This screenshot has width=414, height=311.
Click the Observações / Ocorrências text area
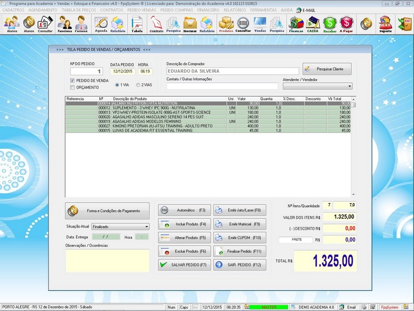(x=107, y=260)
